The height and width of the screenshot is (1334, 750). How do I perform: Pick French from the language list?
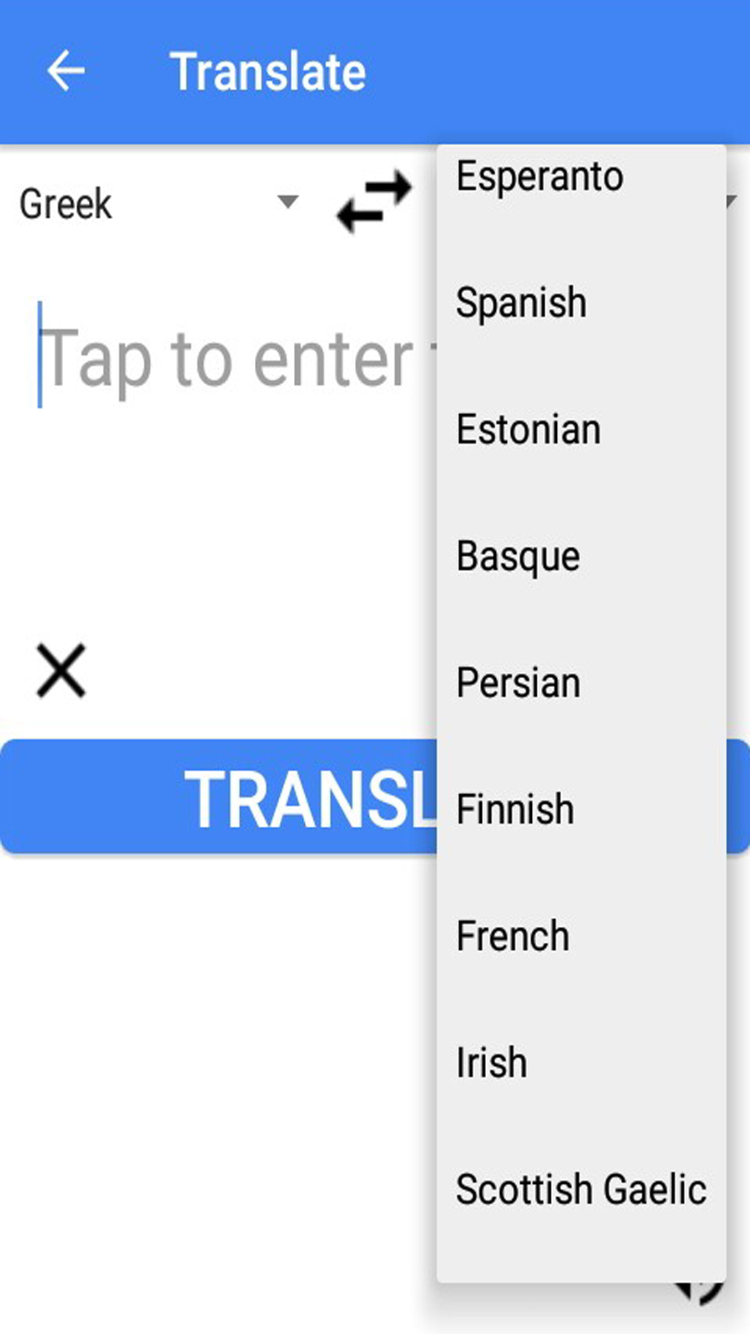point(512,936)
